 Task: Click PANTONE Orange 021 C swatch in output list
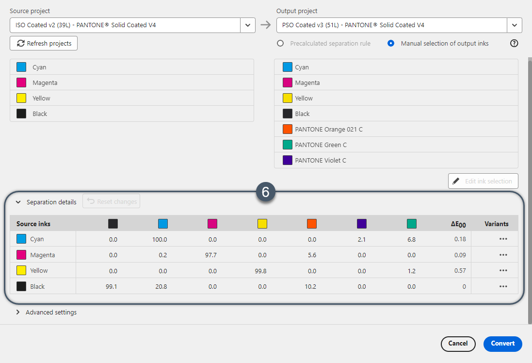pos(288,130)
